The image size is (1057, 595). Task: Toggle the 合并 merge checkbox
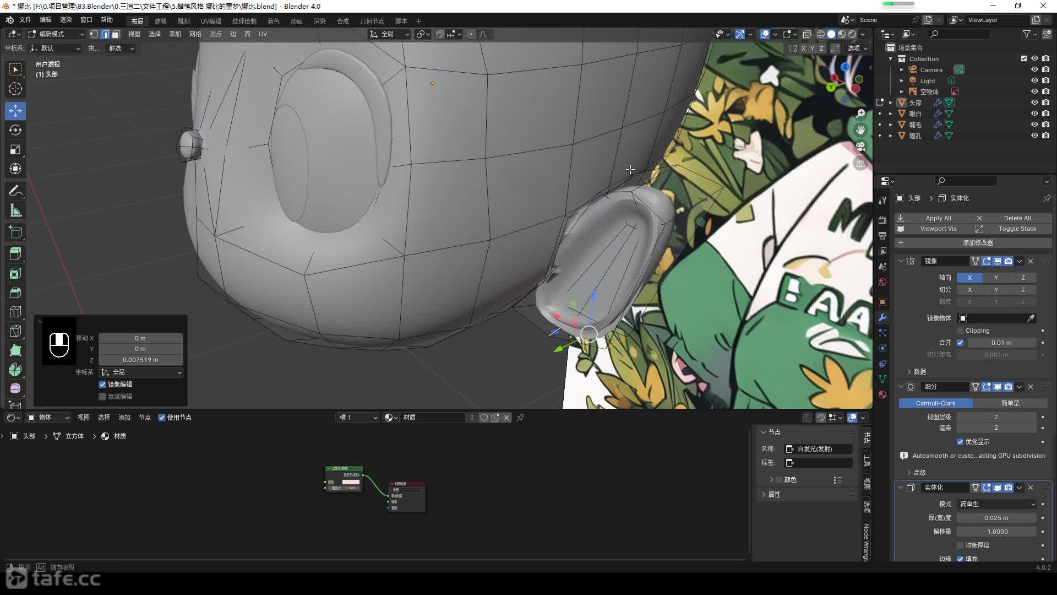(961, 343)
